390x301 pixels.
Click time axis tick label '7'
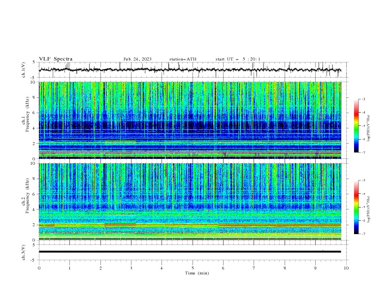click(254, 268)
